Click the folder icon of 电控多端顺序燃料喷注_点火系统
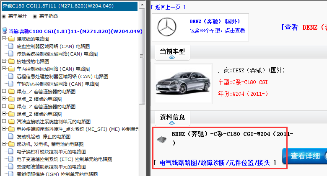The image size is (327, 176). tap(11, 129)
